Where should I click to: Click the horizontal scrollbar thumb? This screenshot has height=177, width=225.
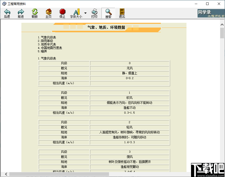[59, 174]
